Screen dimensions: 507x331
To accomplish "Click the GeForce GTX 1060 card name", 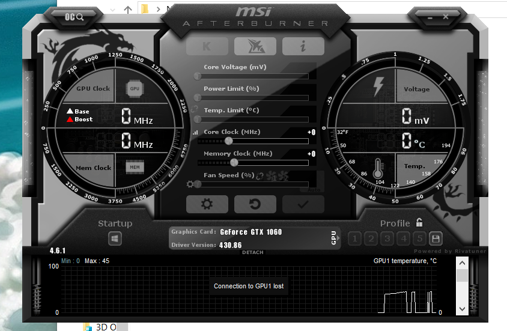I will (x=251, y=232).
